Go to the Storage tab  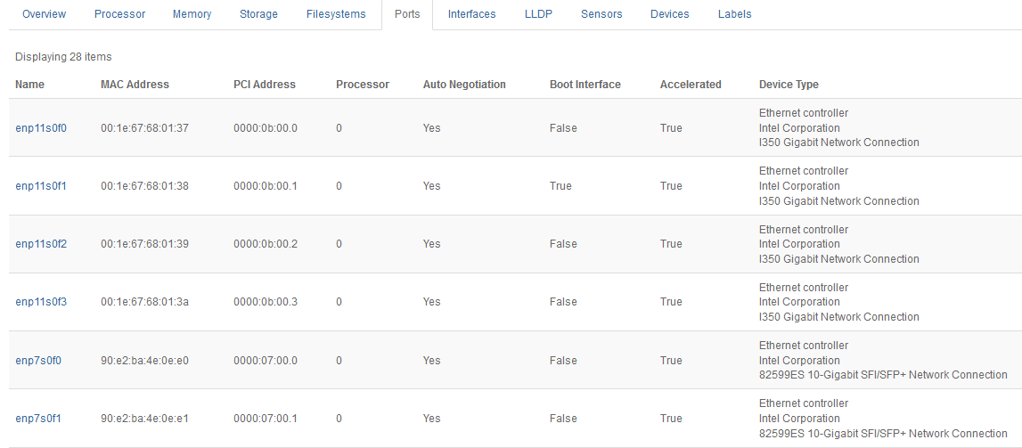tap(258, 14)
